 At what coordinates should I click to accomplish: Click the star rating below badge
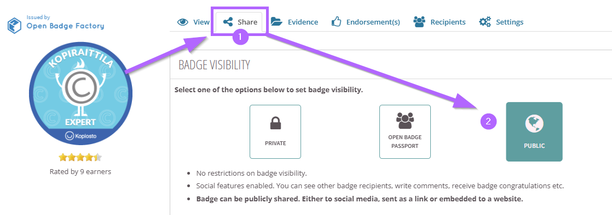click(80, 158)
